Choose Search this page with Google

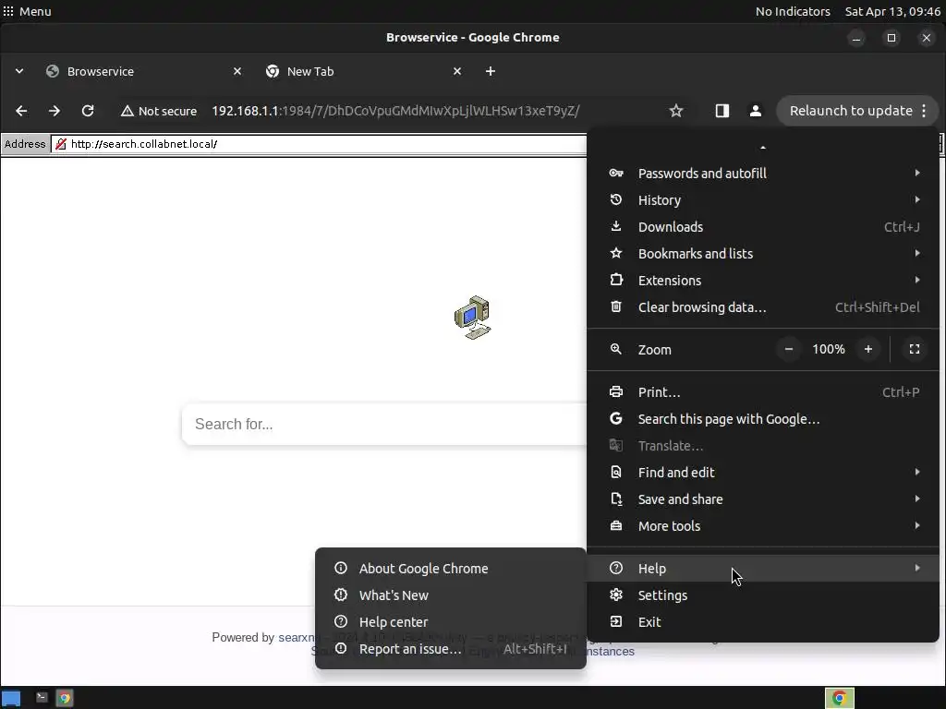click(x=763, y=419)
